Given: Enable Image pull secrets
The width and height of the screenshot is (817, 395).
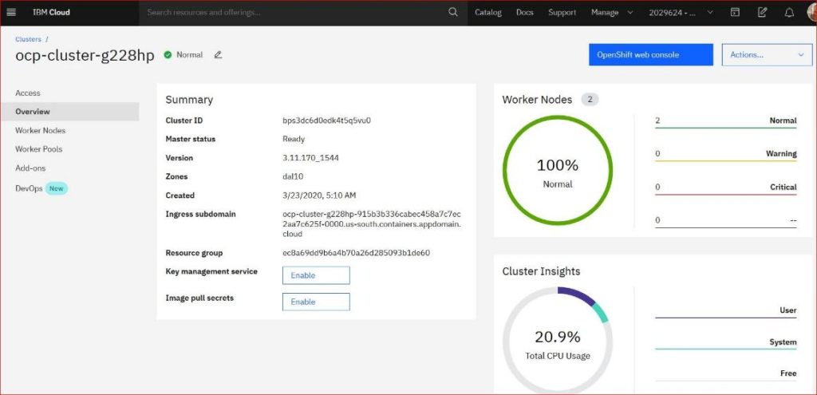Looking at the screenshot, I should pos(316,302).
